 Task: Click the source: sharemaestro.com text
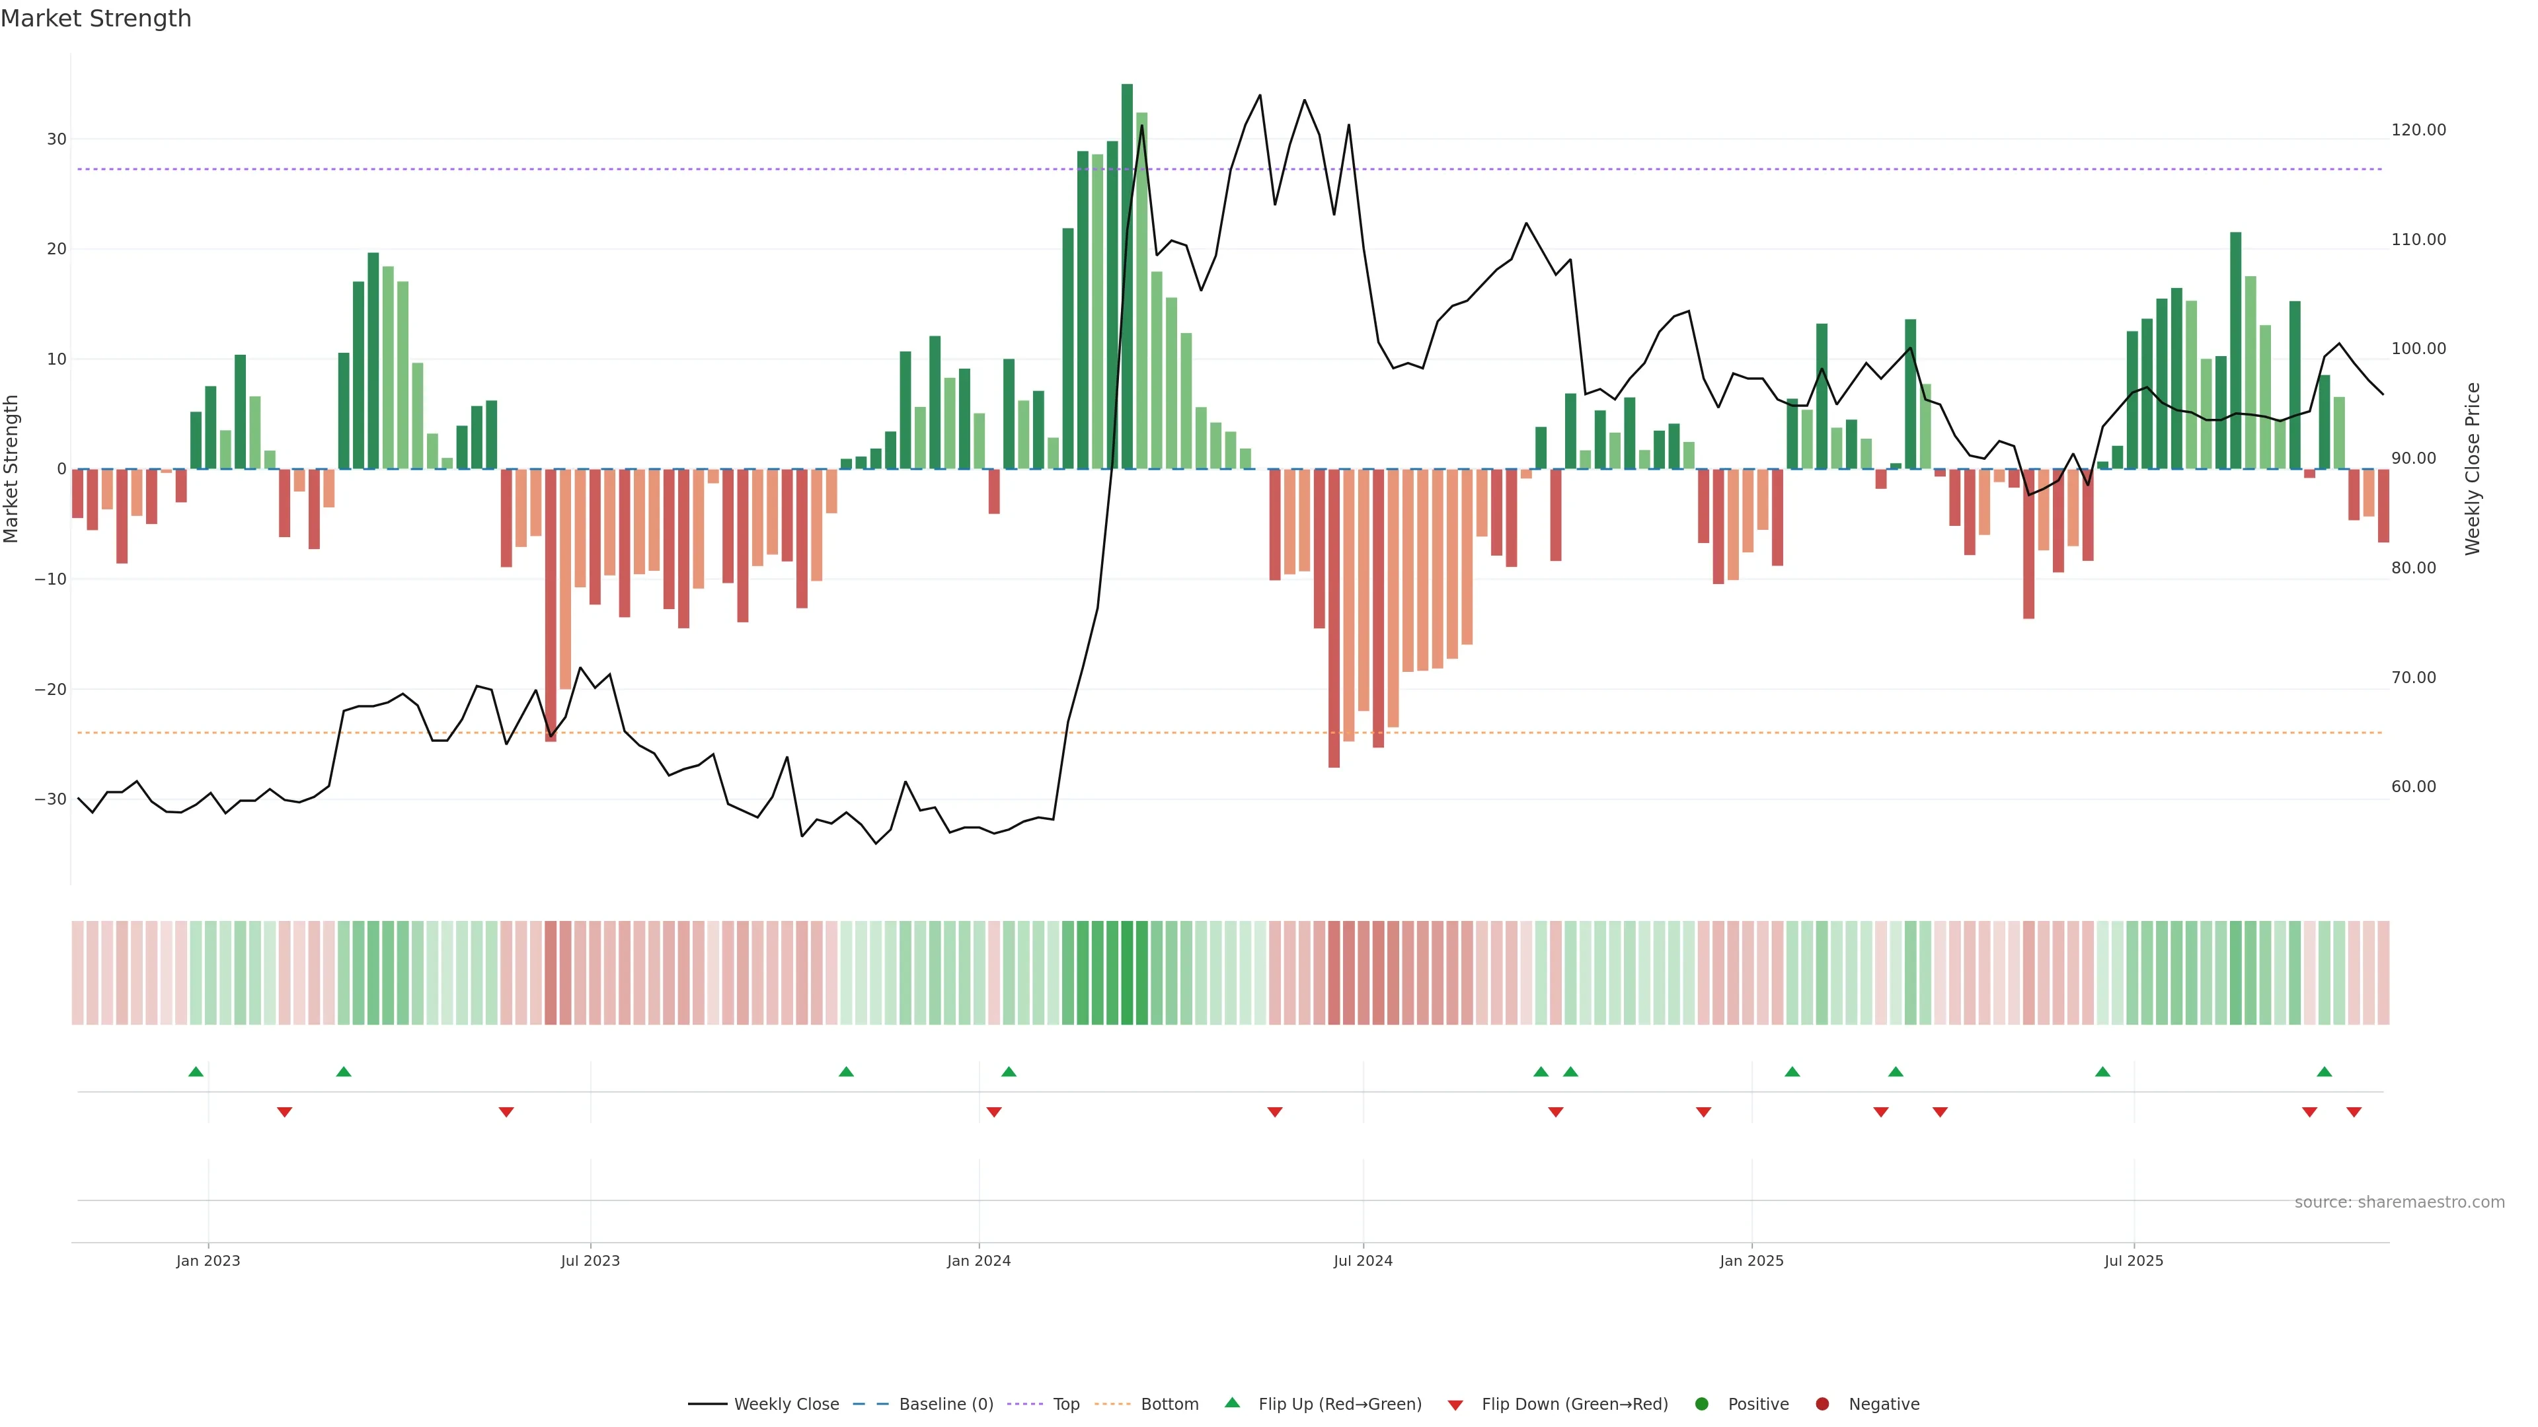click(x=2399, y=1202)
